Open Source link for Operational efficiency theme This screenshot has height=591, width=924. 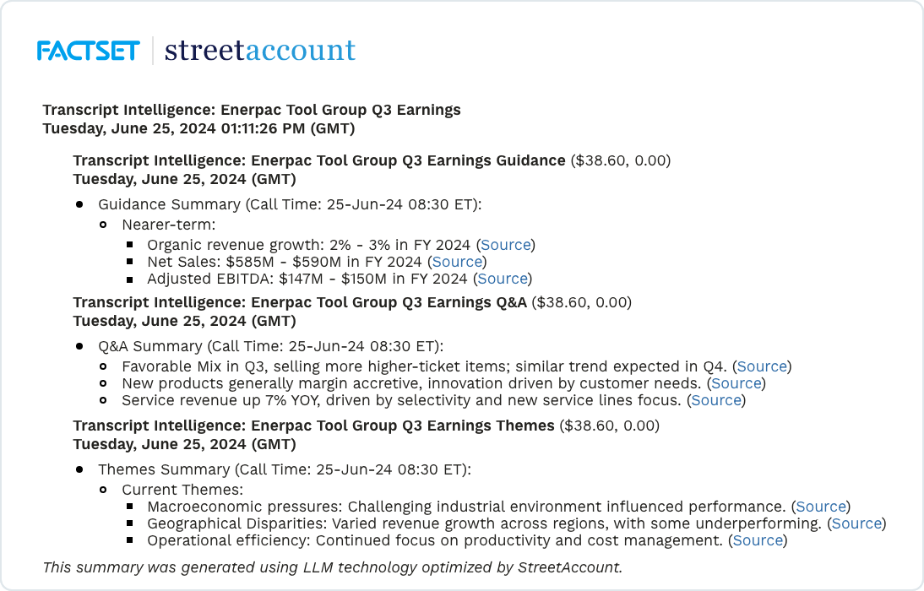pyautogui.click(x=758, y=540)
